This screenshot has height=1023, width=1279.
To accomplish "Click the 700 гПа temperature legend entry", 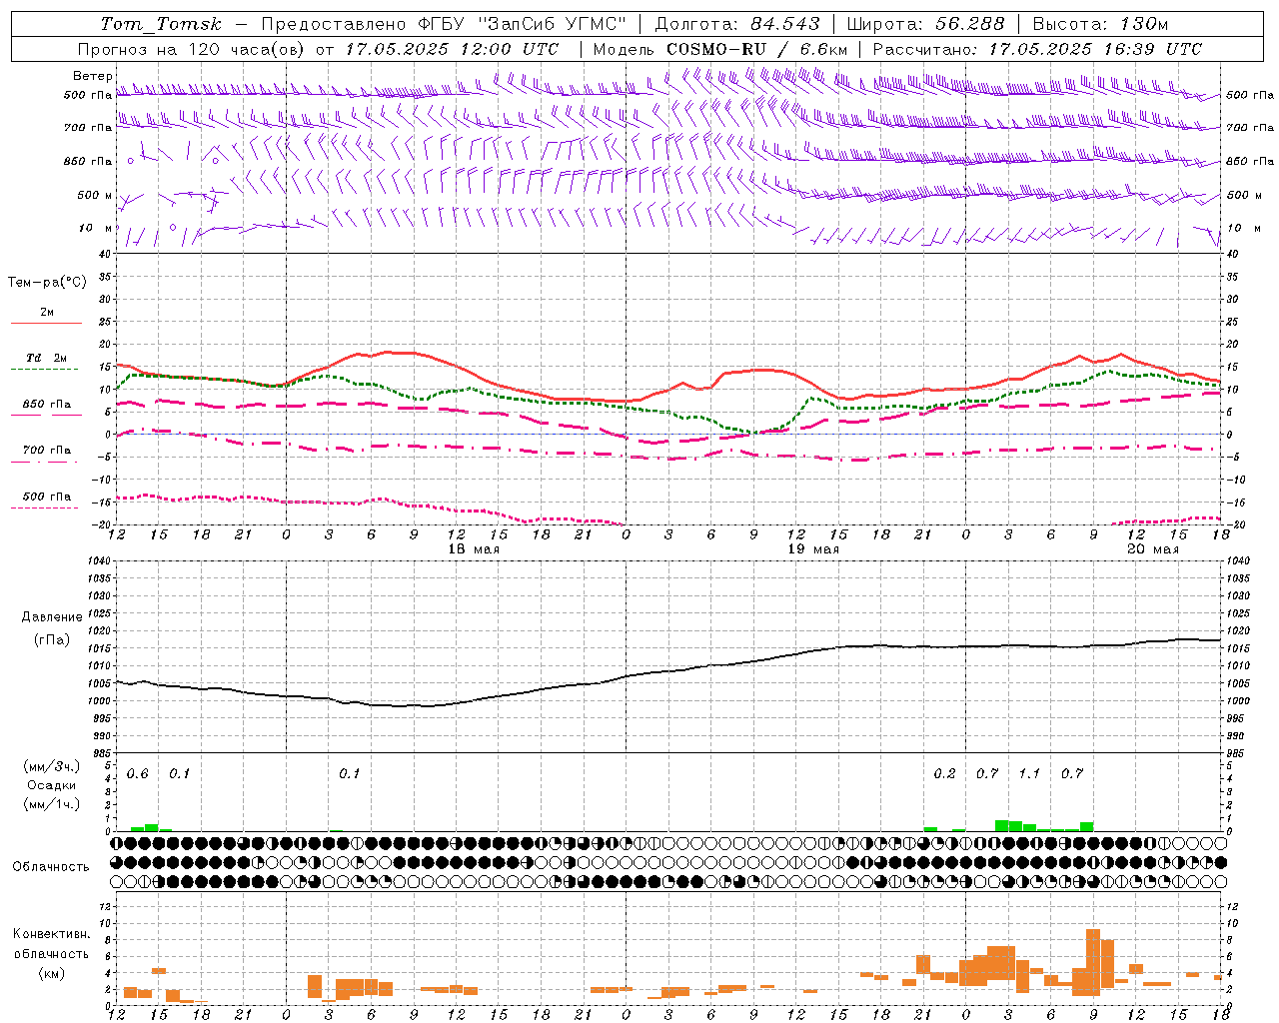I will 46,450.
